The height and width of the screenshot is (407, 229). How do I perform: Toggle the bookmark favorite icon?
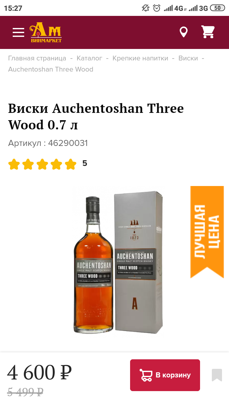click(217, 375)
